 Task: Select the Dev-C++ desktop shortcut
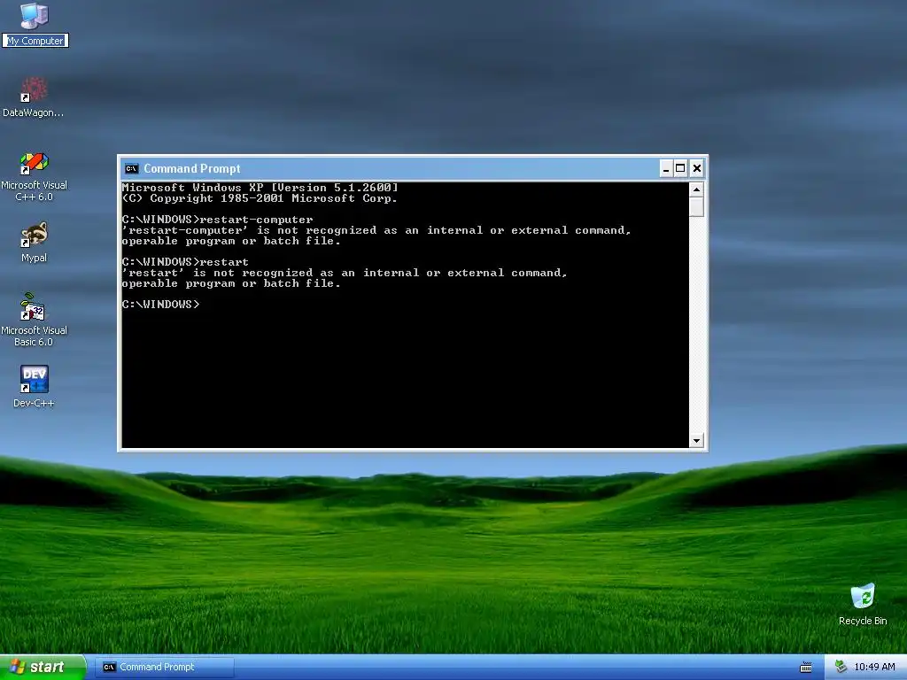pos(35,386)
